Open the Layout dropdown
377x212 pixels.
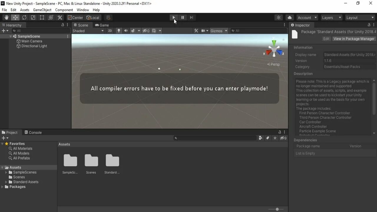tap(360, 18)
